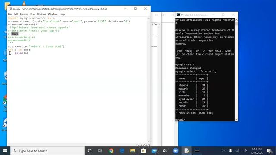
Task: Open Task View from the taskbar
Action: (x=100, y=151)
